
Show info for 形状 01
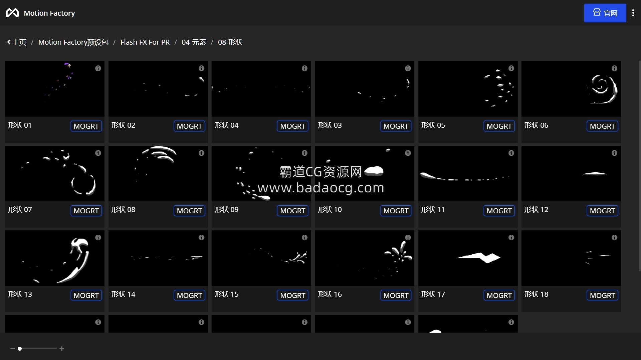(98, 68)
